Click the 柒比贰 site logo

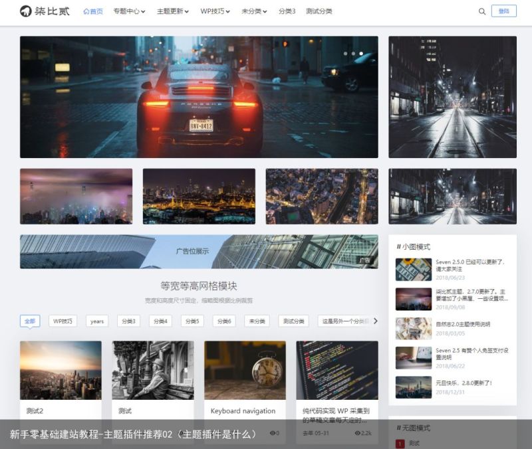pos(45,11)
